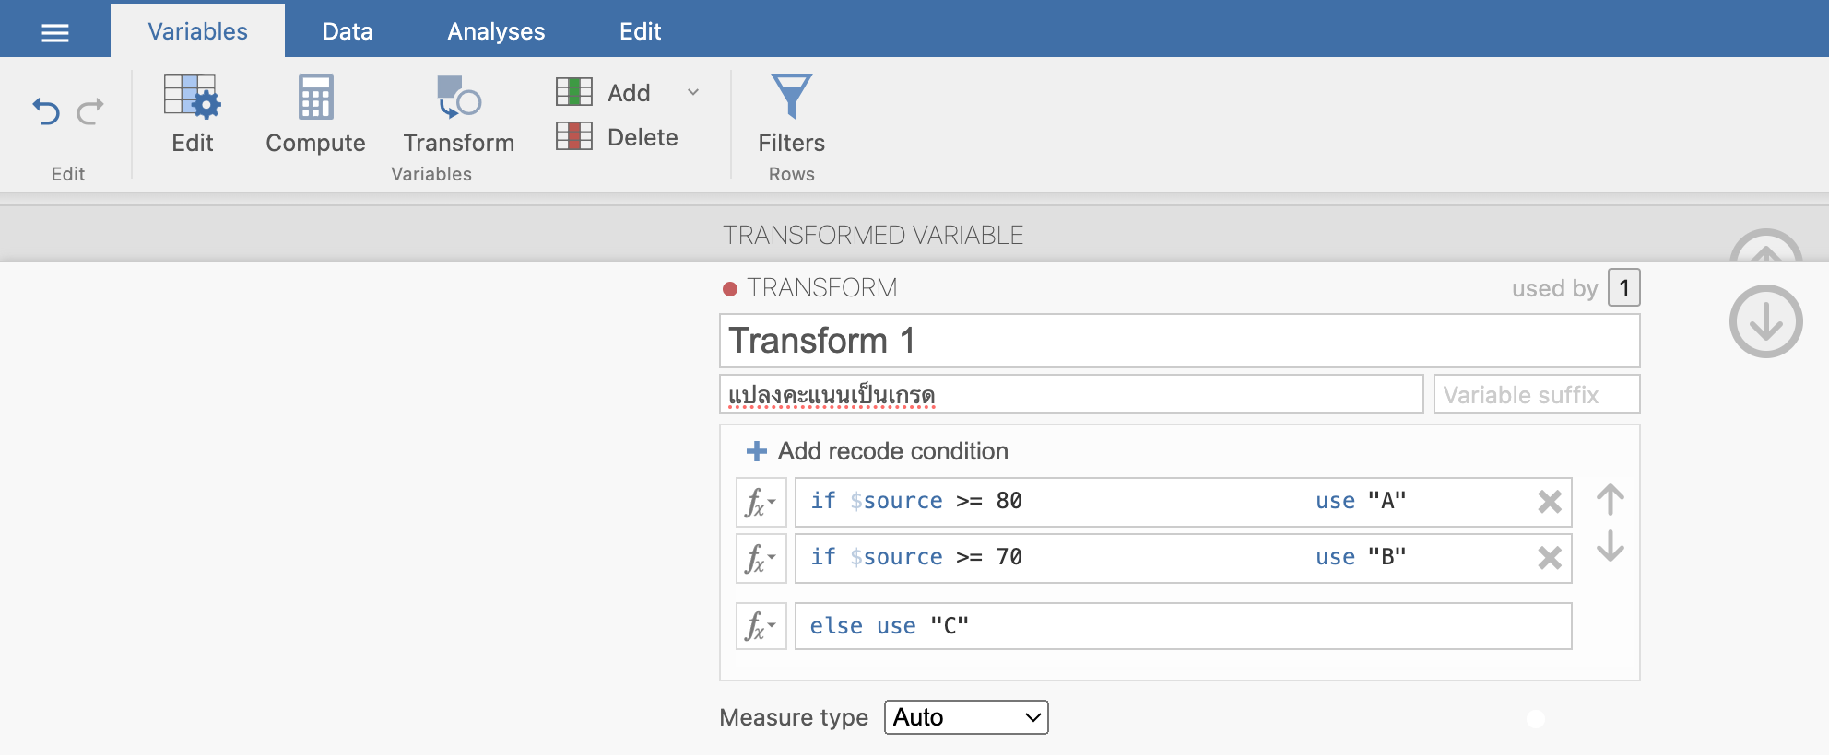Click the undo arrow icon
The height and width of the screenshot is (755, 1829).
46,112
